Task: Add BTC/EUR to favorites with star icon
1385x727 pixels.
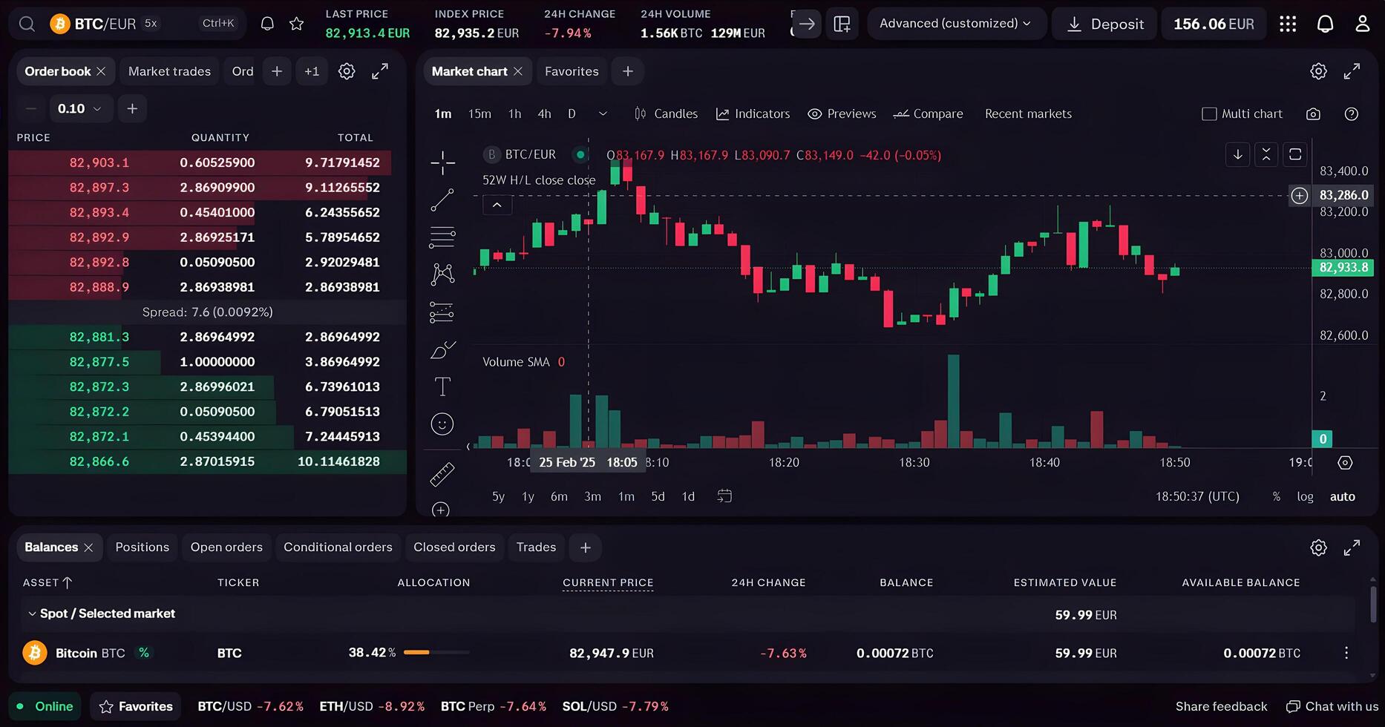Action: click(x=296, y=24)
